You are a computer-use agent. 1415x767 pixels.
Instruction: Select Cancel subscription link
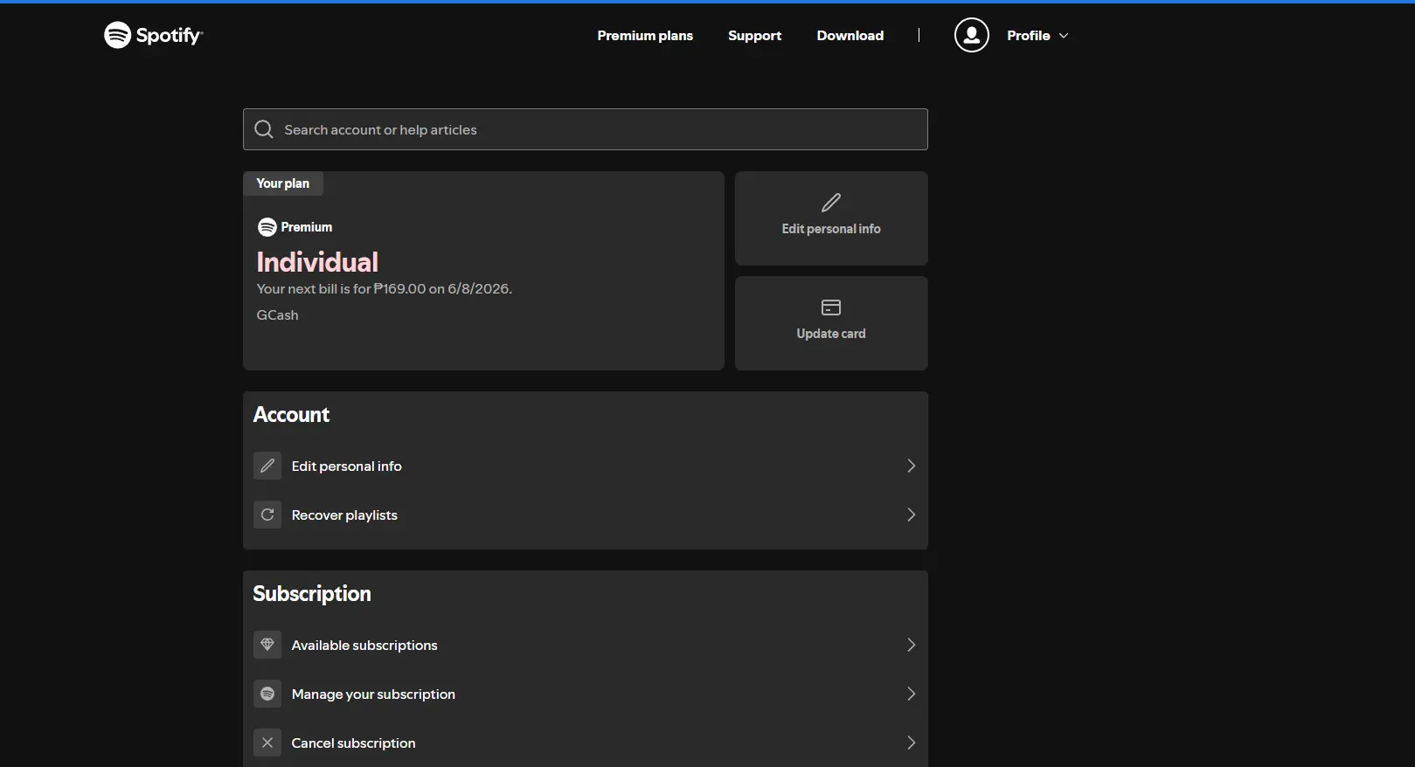(353, 743)
